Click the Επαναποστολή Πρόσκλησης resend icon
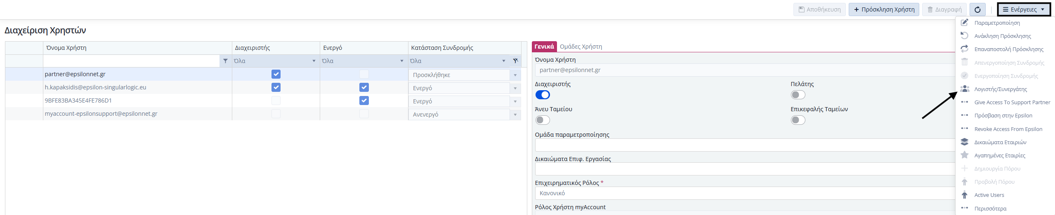Image resolution: width=1055 pixels, height=215 pixels. (964, 49)
